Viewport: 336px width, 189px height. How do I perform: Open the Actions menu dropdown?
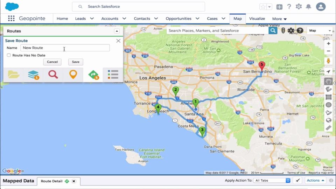[315, 181]
